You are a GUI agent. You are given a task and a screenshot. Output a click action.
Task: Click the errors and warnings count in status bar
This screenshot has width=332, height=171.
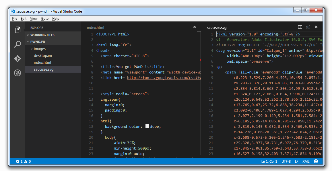(x=24, y=162)
